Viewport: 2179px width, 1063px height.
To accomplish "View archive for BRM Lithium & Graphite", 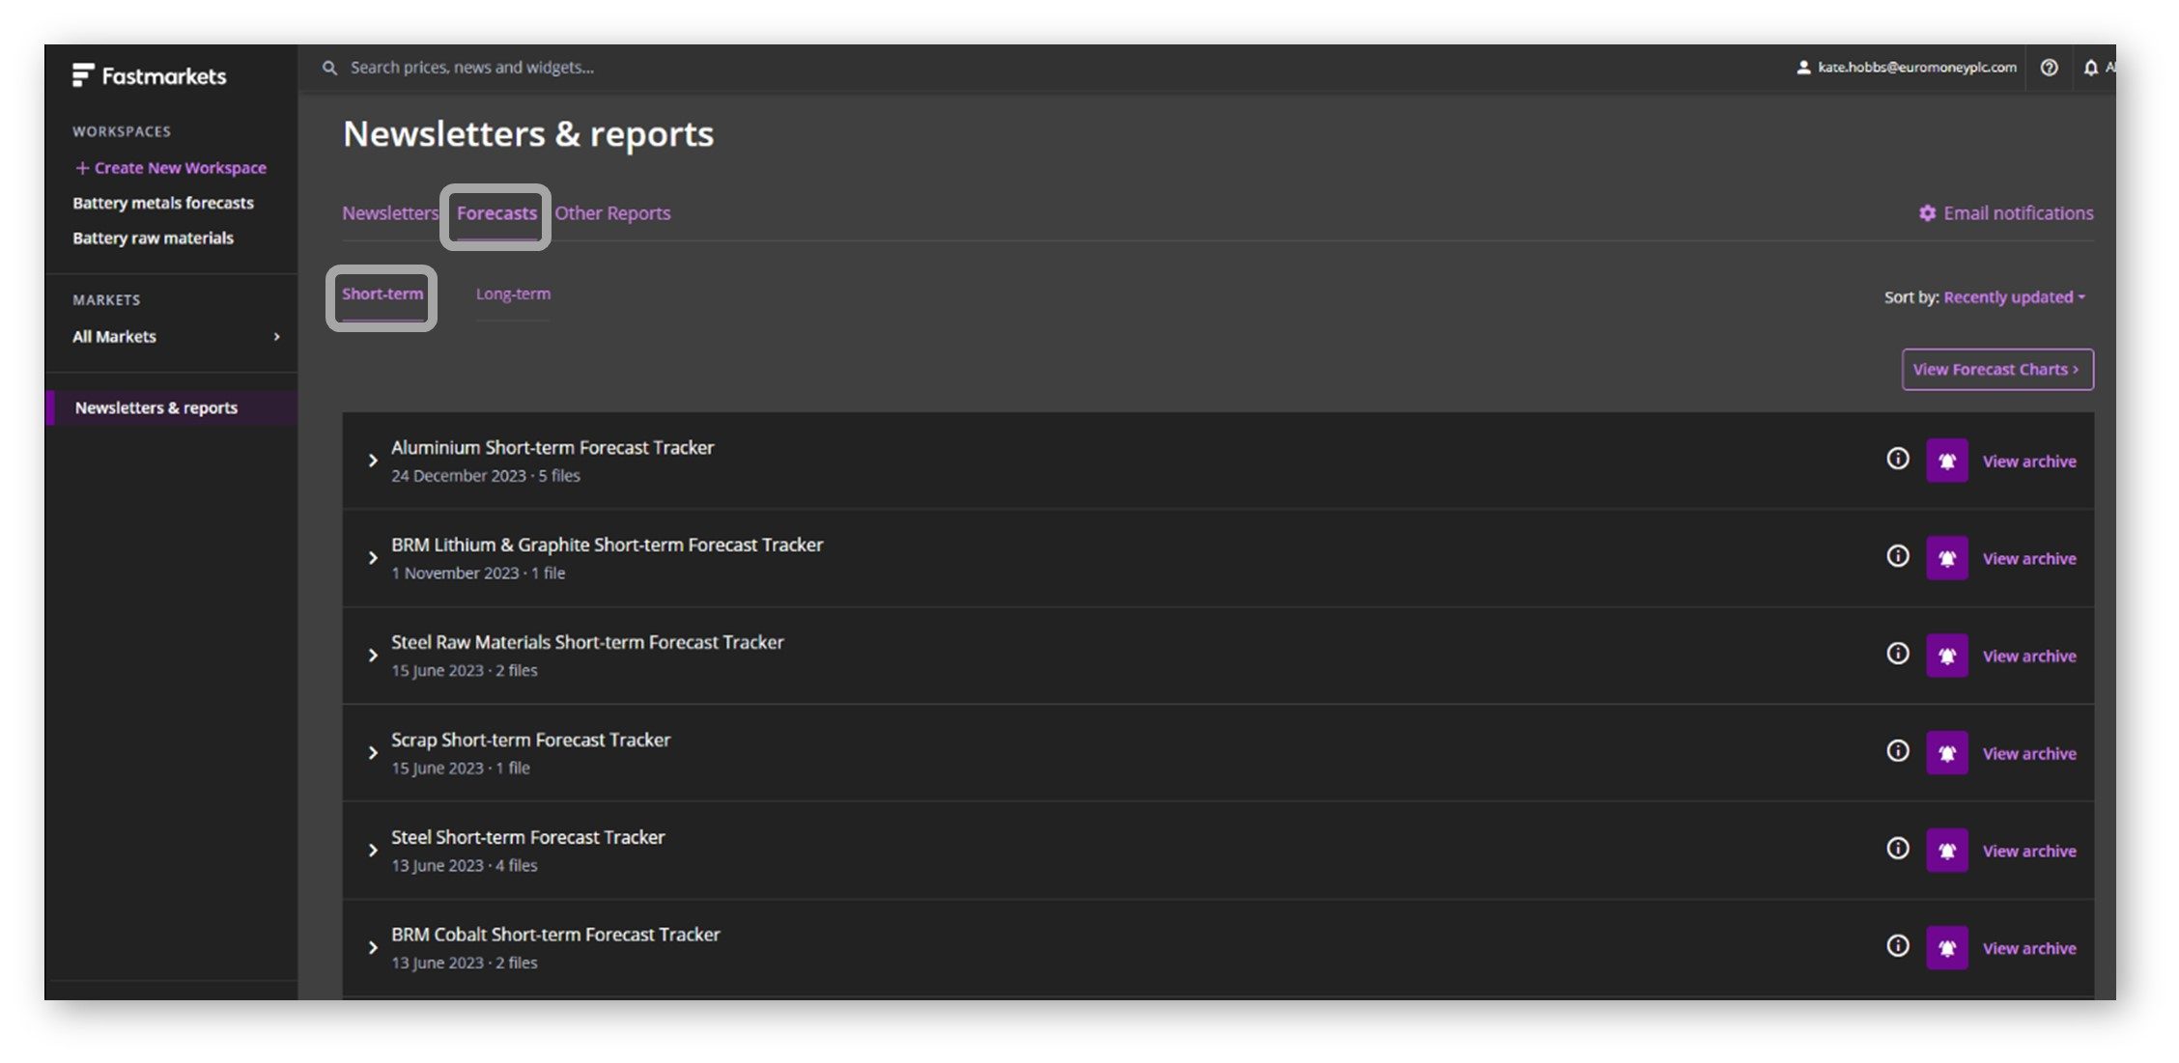I will tap(2029, 559).
